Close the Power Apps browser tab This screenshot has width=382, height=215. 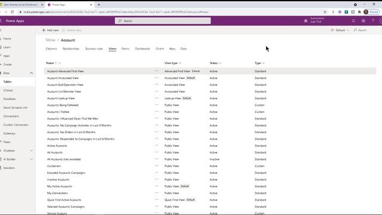point(91,5)
